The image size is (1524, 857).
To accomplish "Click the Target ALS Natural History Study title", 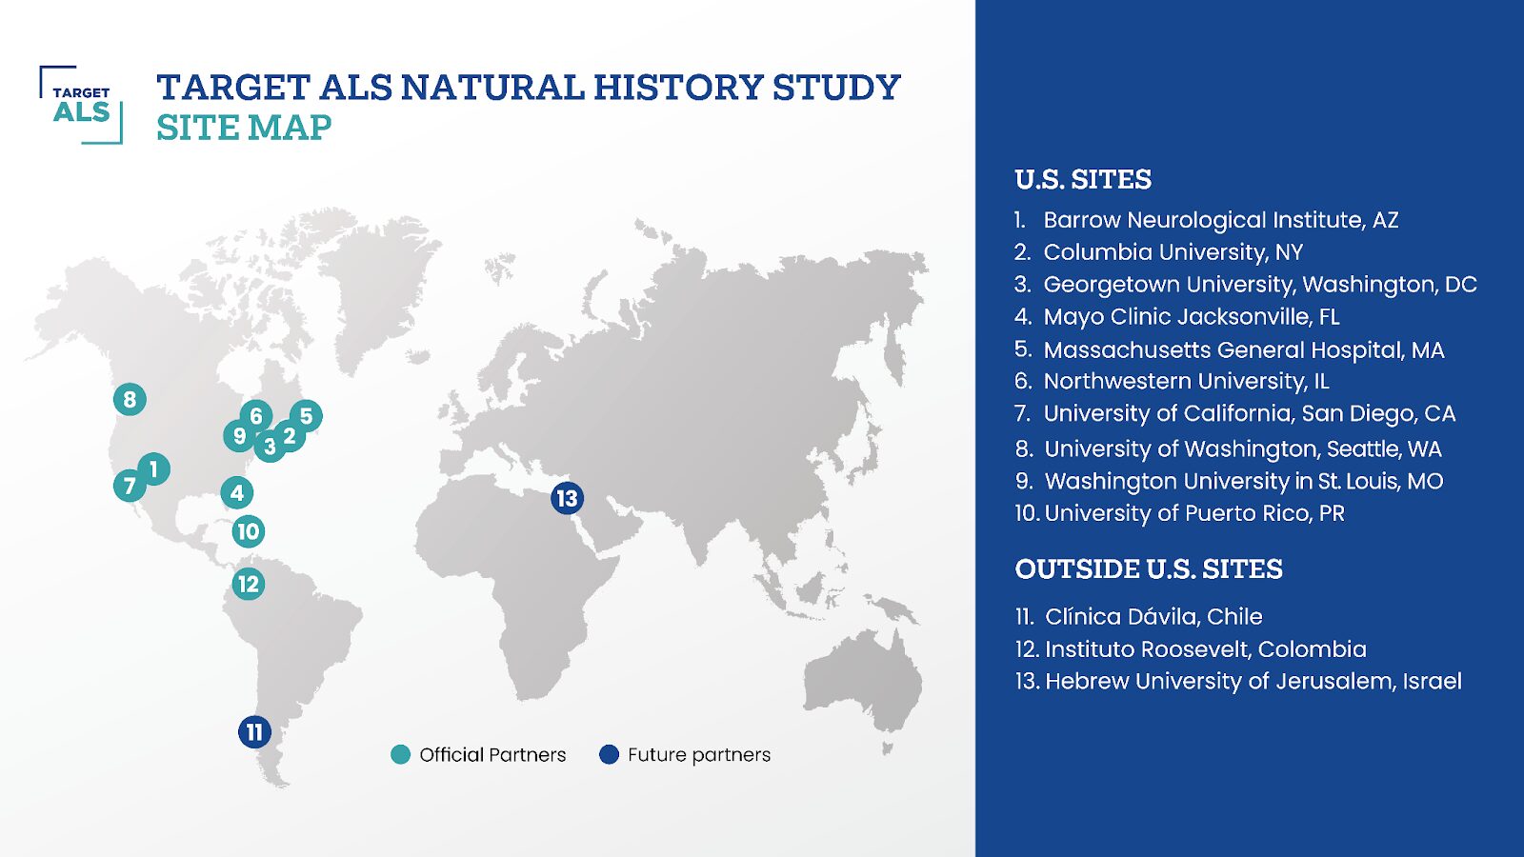I will [529, 87].
